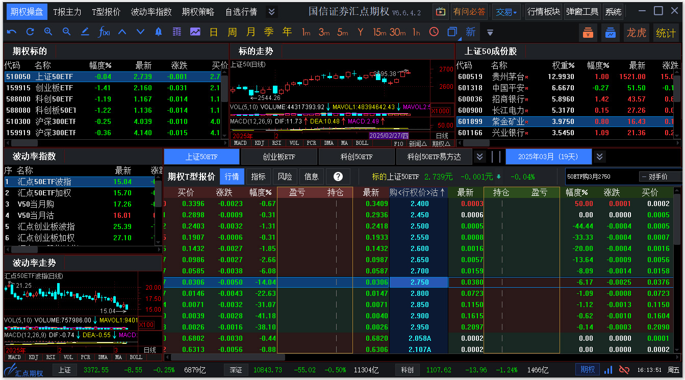The image size is (685, 380).
Task: Select the drawing line pencil tool
Action: pyautogui.click(x=85, y=32)
